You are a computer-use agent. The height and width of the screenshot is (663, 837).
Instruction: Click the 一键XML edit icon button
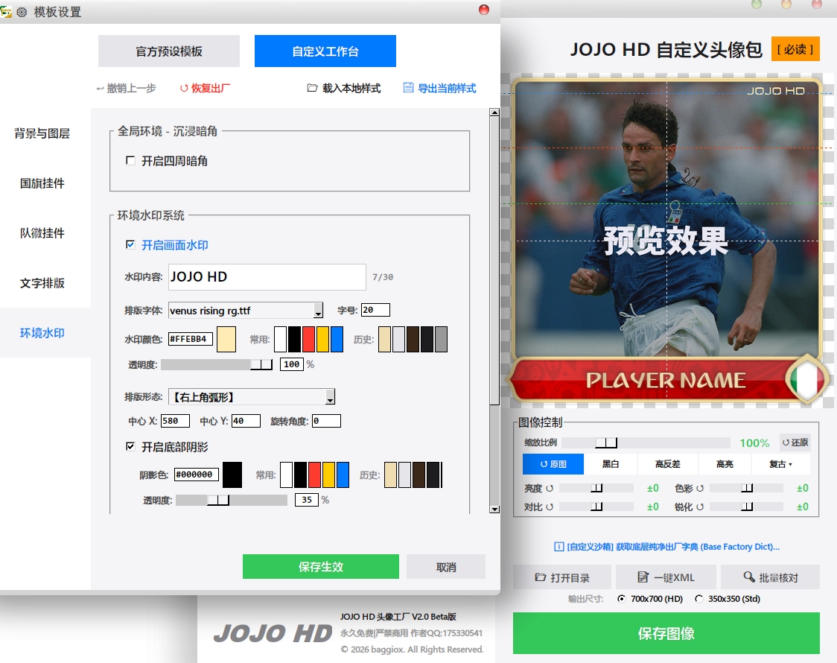coord(666,577)
